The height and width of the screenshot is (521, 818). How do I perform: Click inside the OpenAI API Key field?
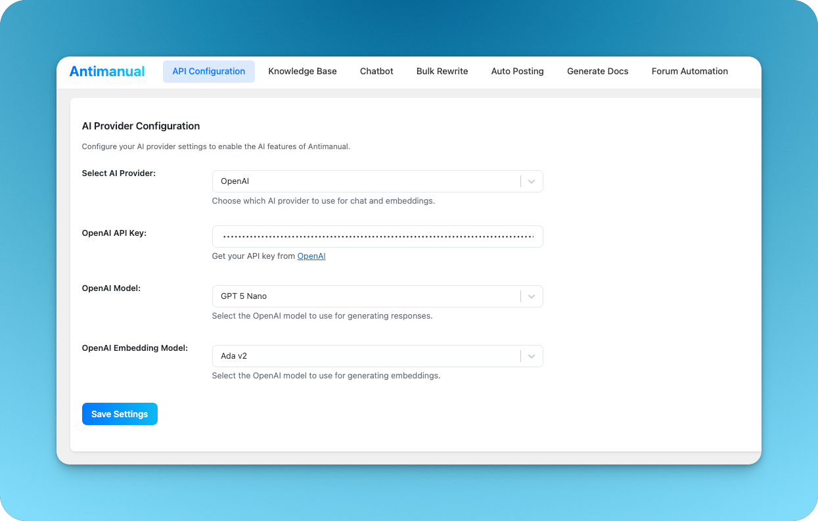377,237
